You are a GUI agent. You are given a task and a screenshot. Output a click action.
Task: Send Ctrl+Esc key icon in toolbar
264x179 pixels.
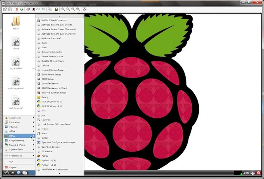[33, 9]
